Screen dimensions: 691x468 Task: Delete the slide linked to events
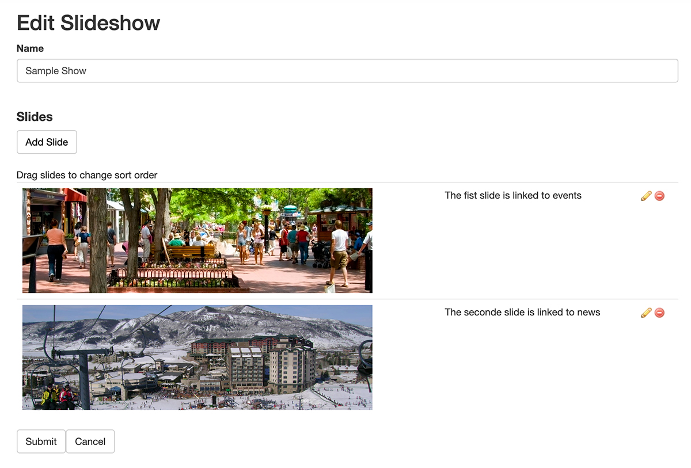(660, 196)
